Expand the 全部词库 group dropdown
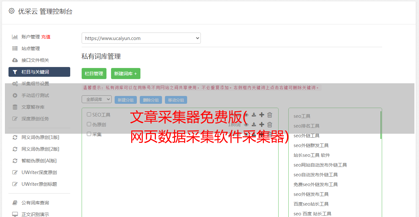 (x=97, y=100)
